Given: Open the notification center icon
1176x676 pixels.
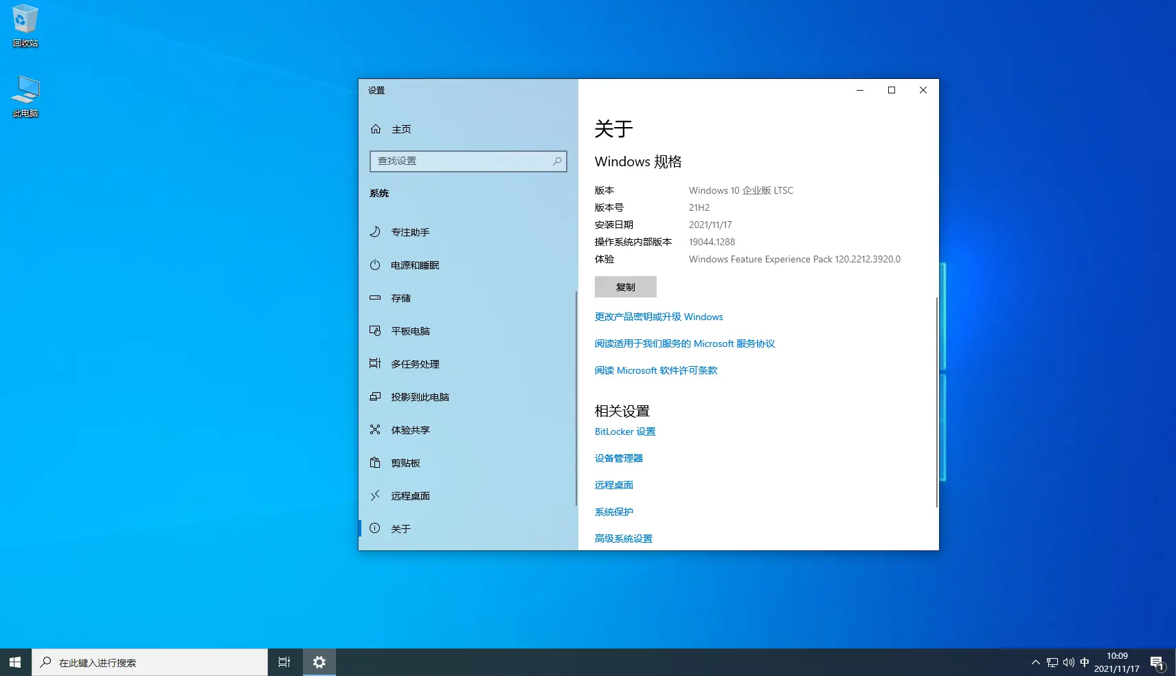Looking at the screenshot, I should tap(1157, 663).
